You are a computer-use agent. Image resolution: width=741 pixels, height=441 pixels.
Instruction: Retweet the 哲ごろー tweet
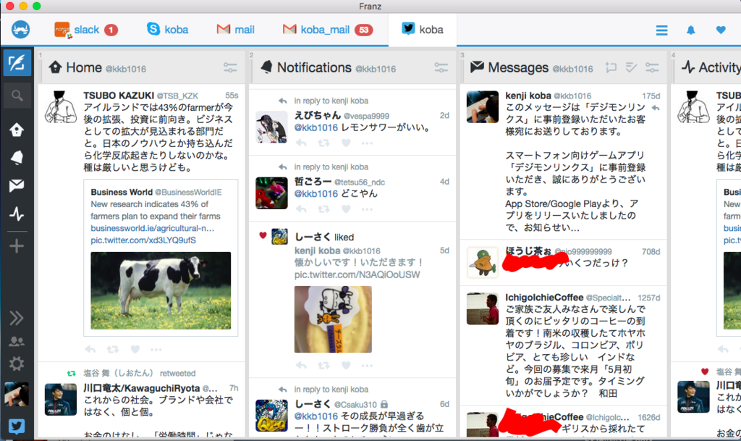323,209
